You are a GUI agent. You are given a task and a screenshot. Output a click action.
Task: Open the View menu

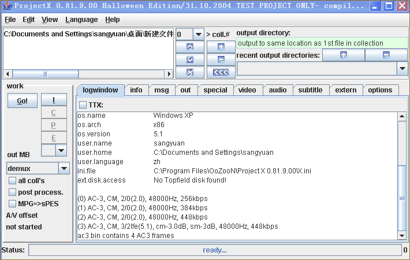tap(50, 20)
